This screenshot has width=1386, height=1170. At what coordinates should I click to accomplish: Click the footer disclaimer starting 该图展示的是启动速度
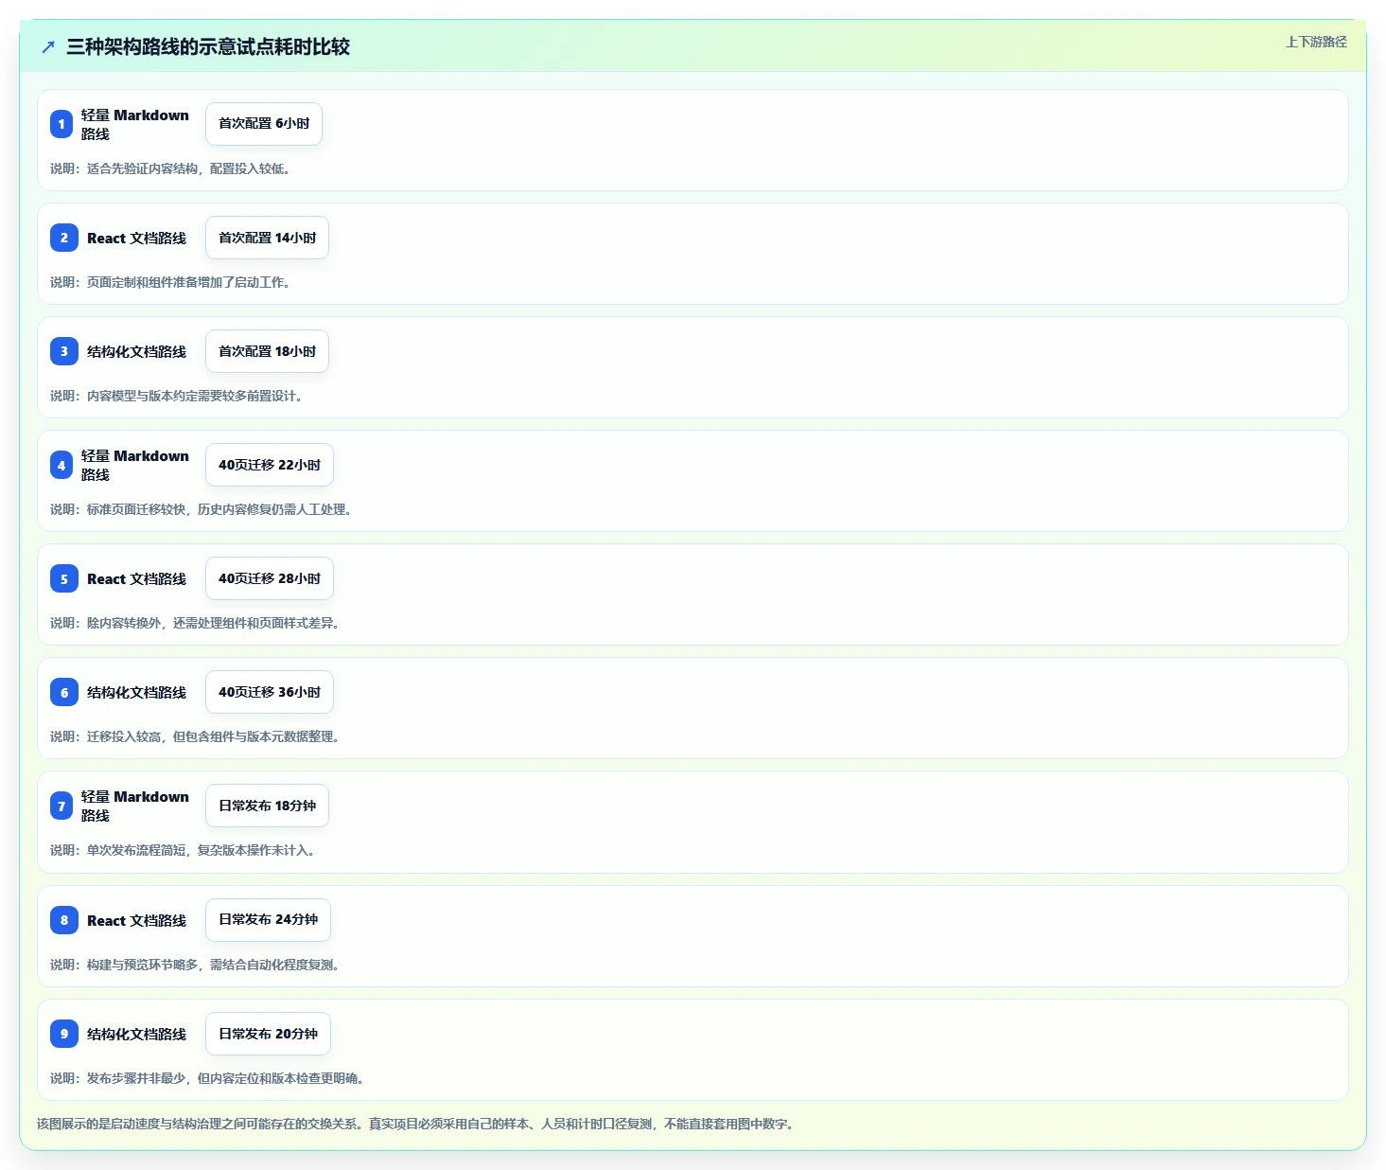417,1124
